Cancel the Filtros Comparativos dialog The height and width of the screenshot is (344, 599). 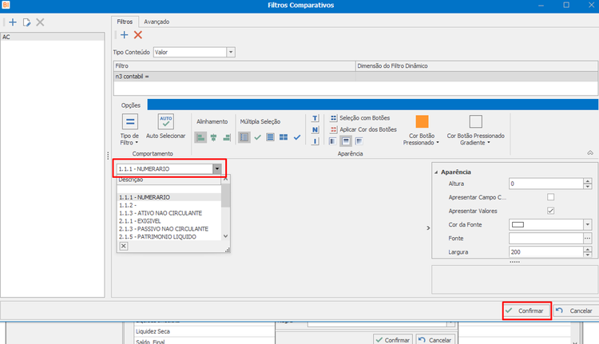point(574,310)
